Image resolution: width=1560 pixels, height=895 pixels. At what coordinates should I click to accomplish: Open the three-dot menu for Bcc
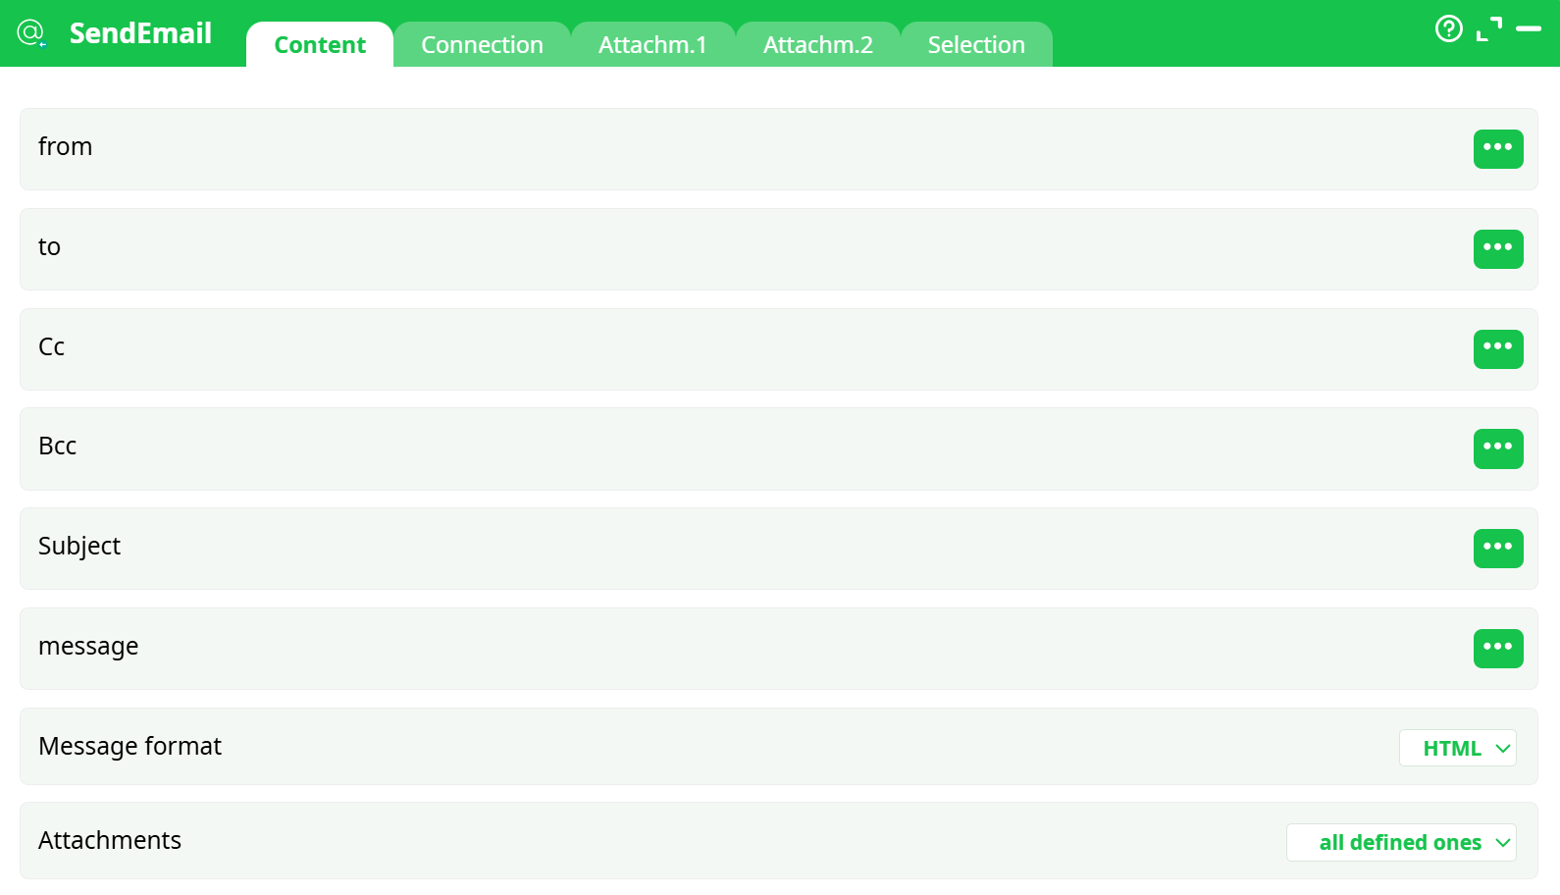tap(1497, 448)
